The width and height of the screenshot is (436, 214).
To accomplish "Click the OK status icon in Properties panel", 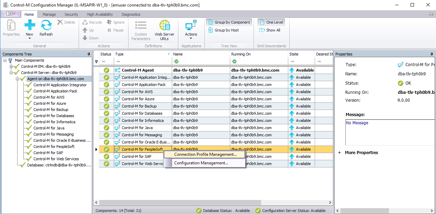I will click(400, 83).
